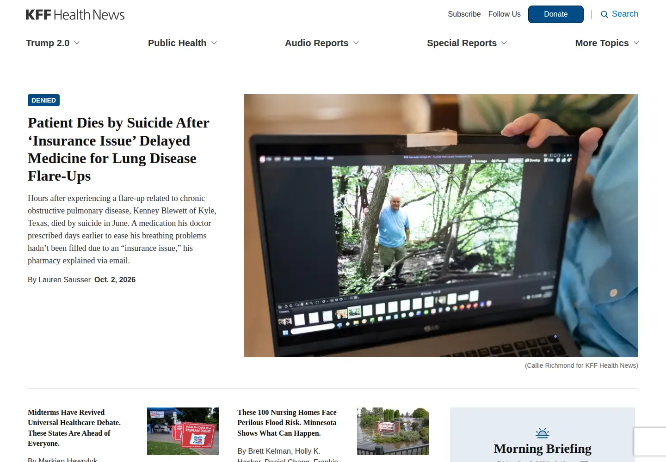The height and width of the screenshot is (462, 666).
Task: Click the Callie Richmond photo credit caption
Action: coord(581,365)
